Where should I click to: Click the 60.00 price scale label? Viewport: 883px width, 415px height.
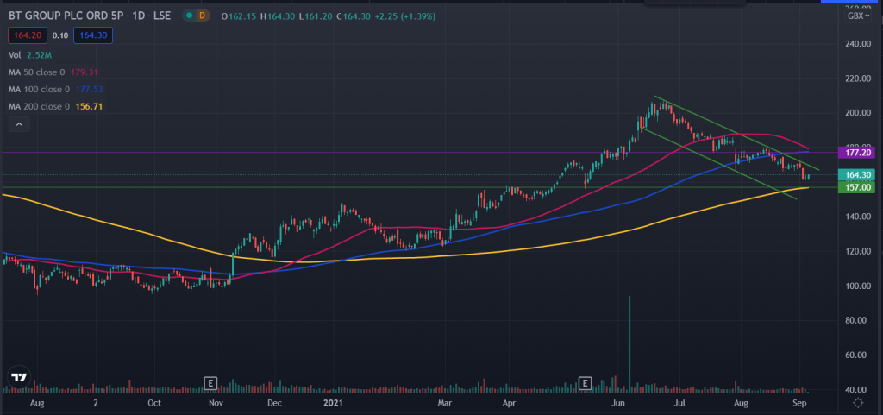(858, 355)
